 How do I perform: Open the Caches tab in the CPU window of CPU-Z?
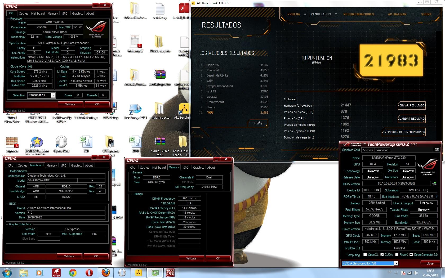click(x=23, y=14)
